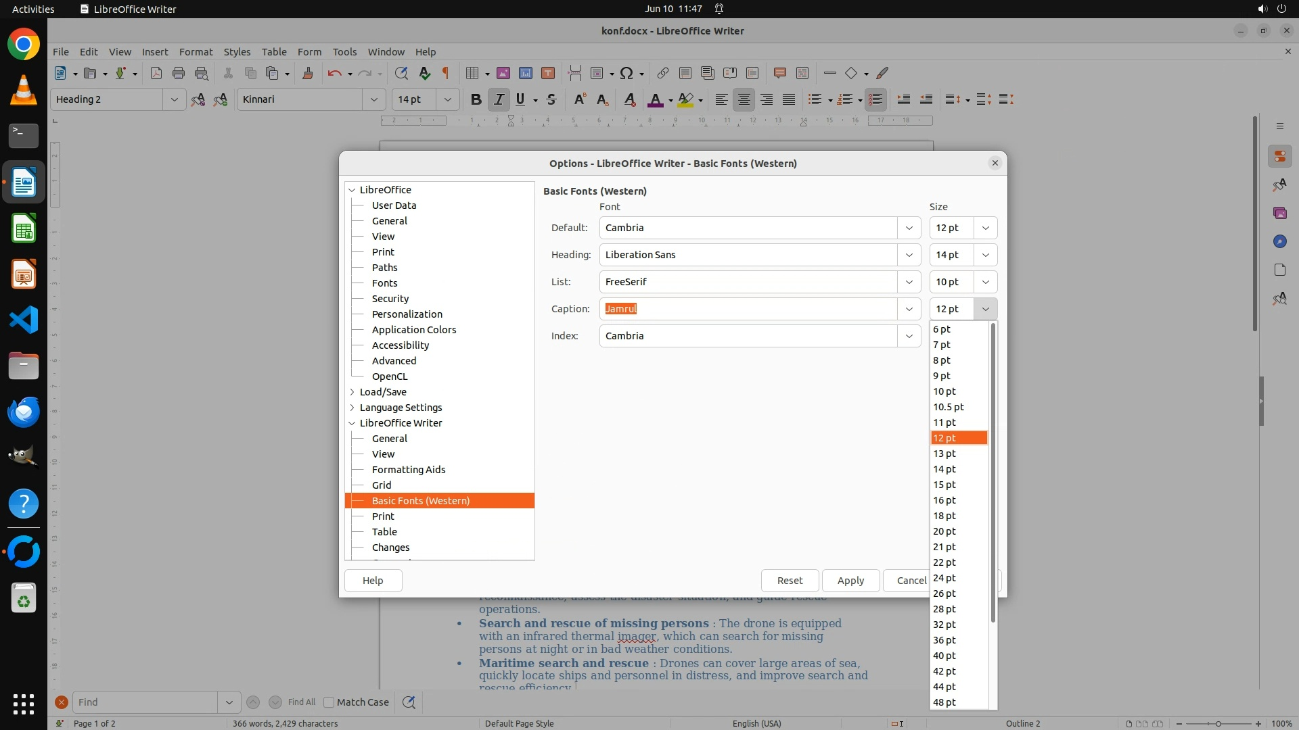1299x730 pixels.
Task: Click the zoom slider in status bar
Action: click(1218, 723)
